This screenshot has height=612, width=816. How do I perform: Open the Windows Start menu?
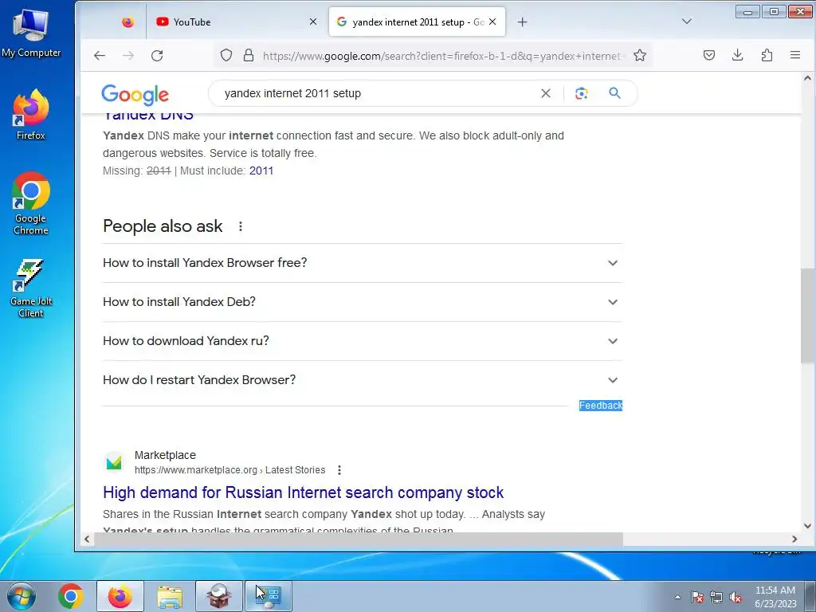point(21,596)
